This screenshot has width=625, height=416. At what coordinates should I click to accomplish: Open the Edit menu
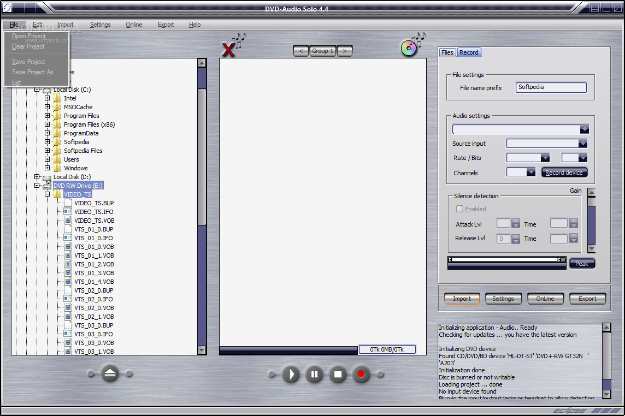[38, 25]
